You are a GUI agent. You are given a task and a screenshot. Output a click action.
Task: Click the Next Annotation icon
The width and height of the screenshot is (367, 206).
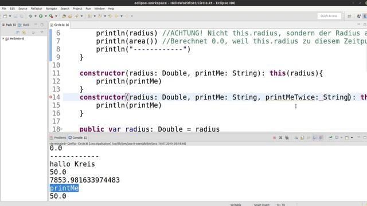89,16
